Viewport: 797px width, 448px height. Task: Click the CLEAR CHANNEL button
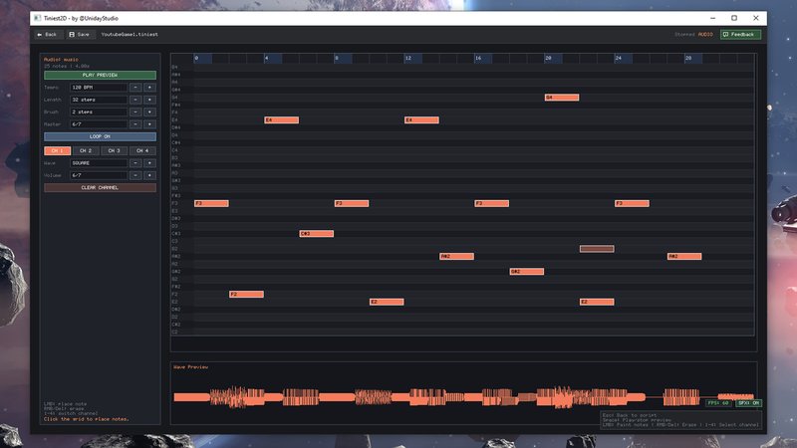coord(100,187)
